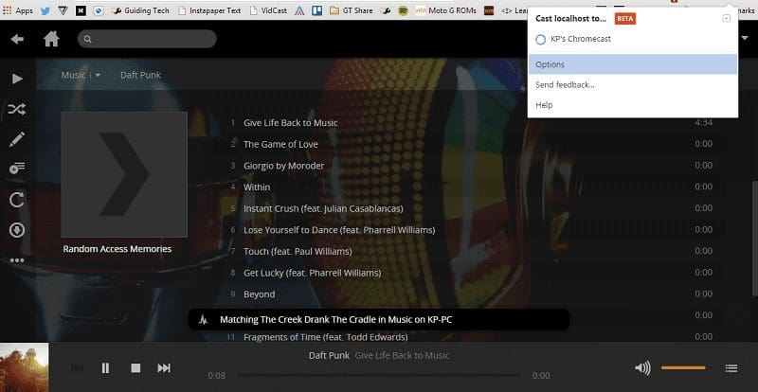Mute audio with the speaker icon
Screen dimensions: 758x392
coord(642,368)
